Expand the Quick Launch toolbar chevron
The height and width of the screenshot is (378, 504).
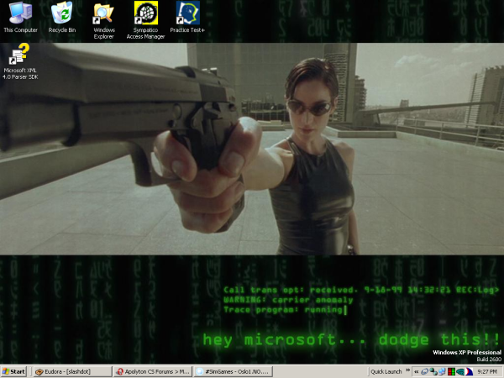pyautogui.click(x=406, y=371)
